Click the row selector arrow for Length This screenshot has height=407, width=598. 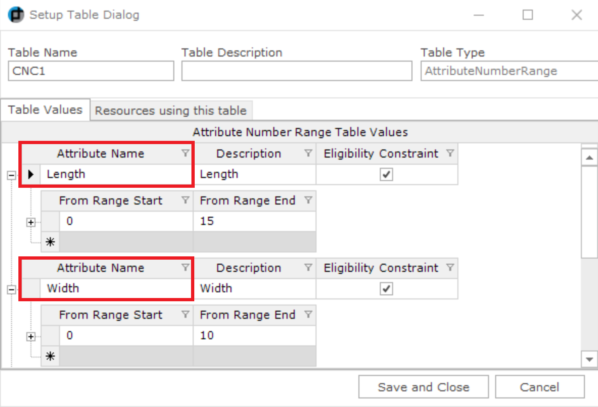pos(31,174)
